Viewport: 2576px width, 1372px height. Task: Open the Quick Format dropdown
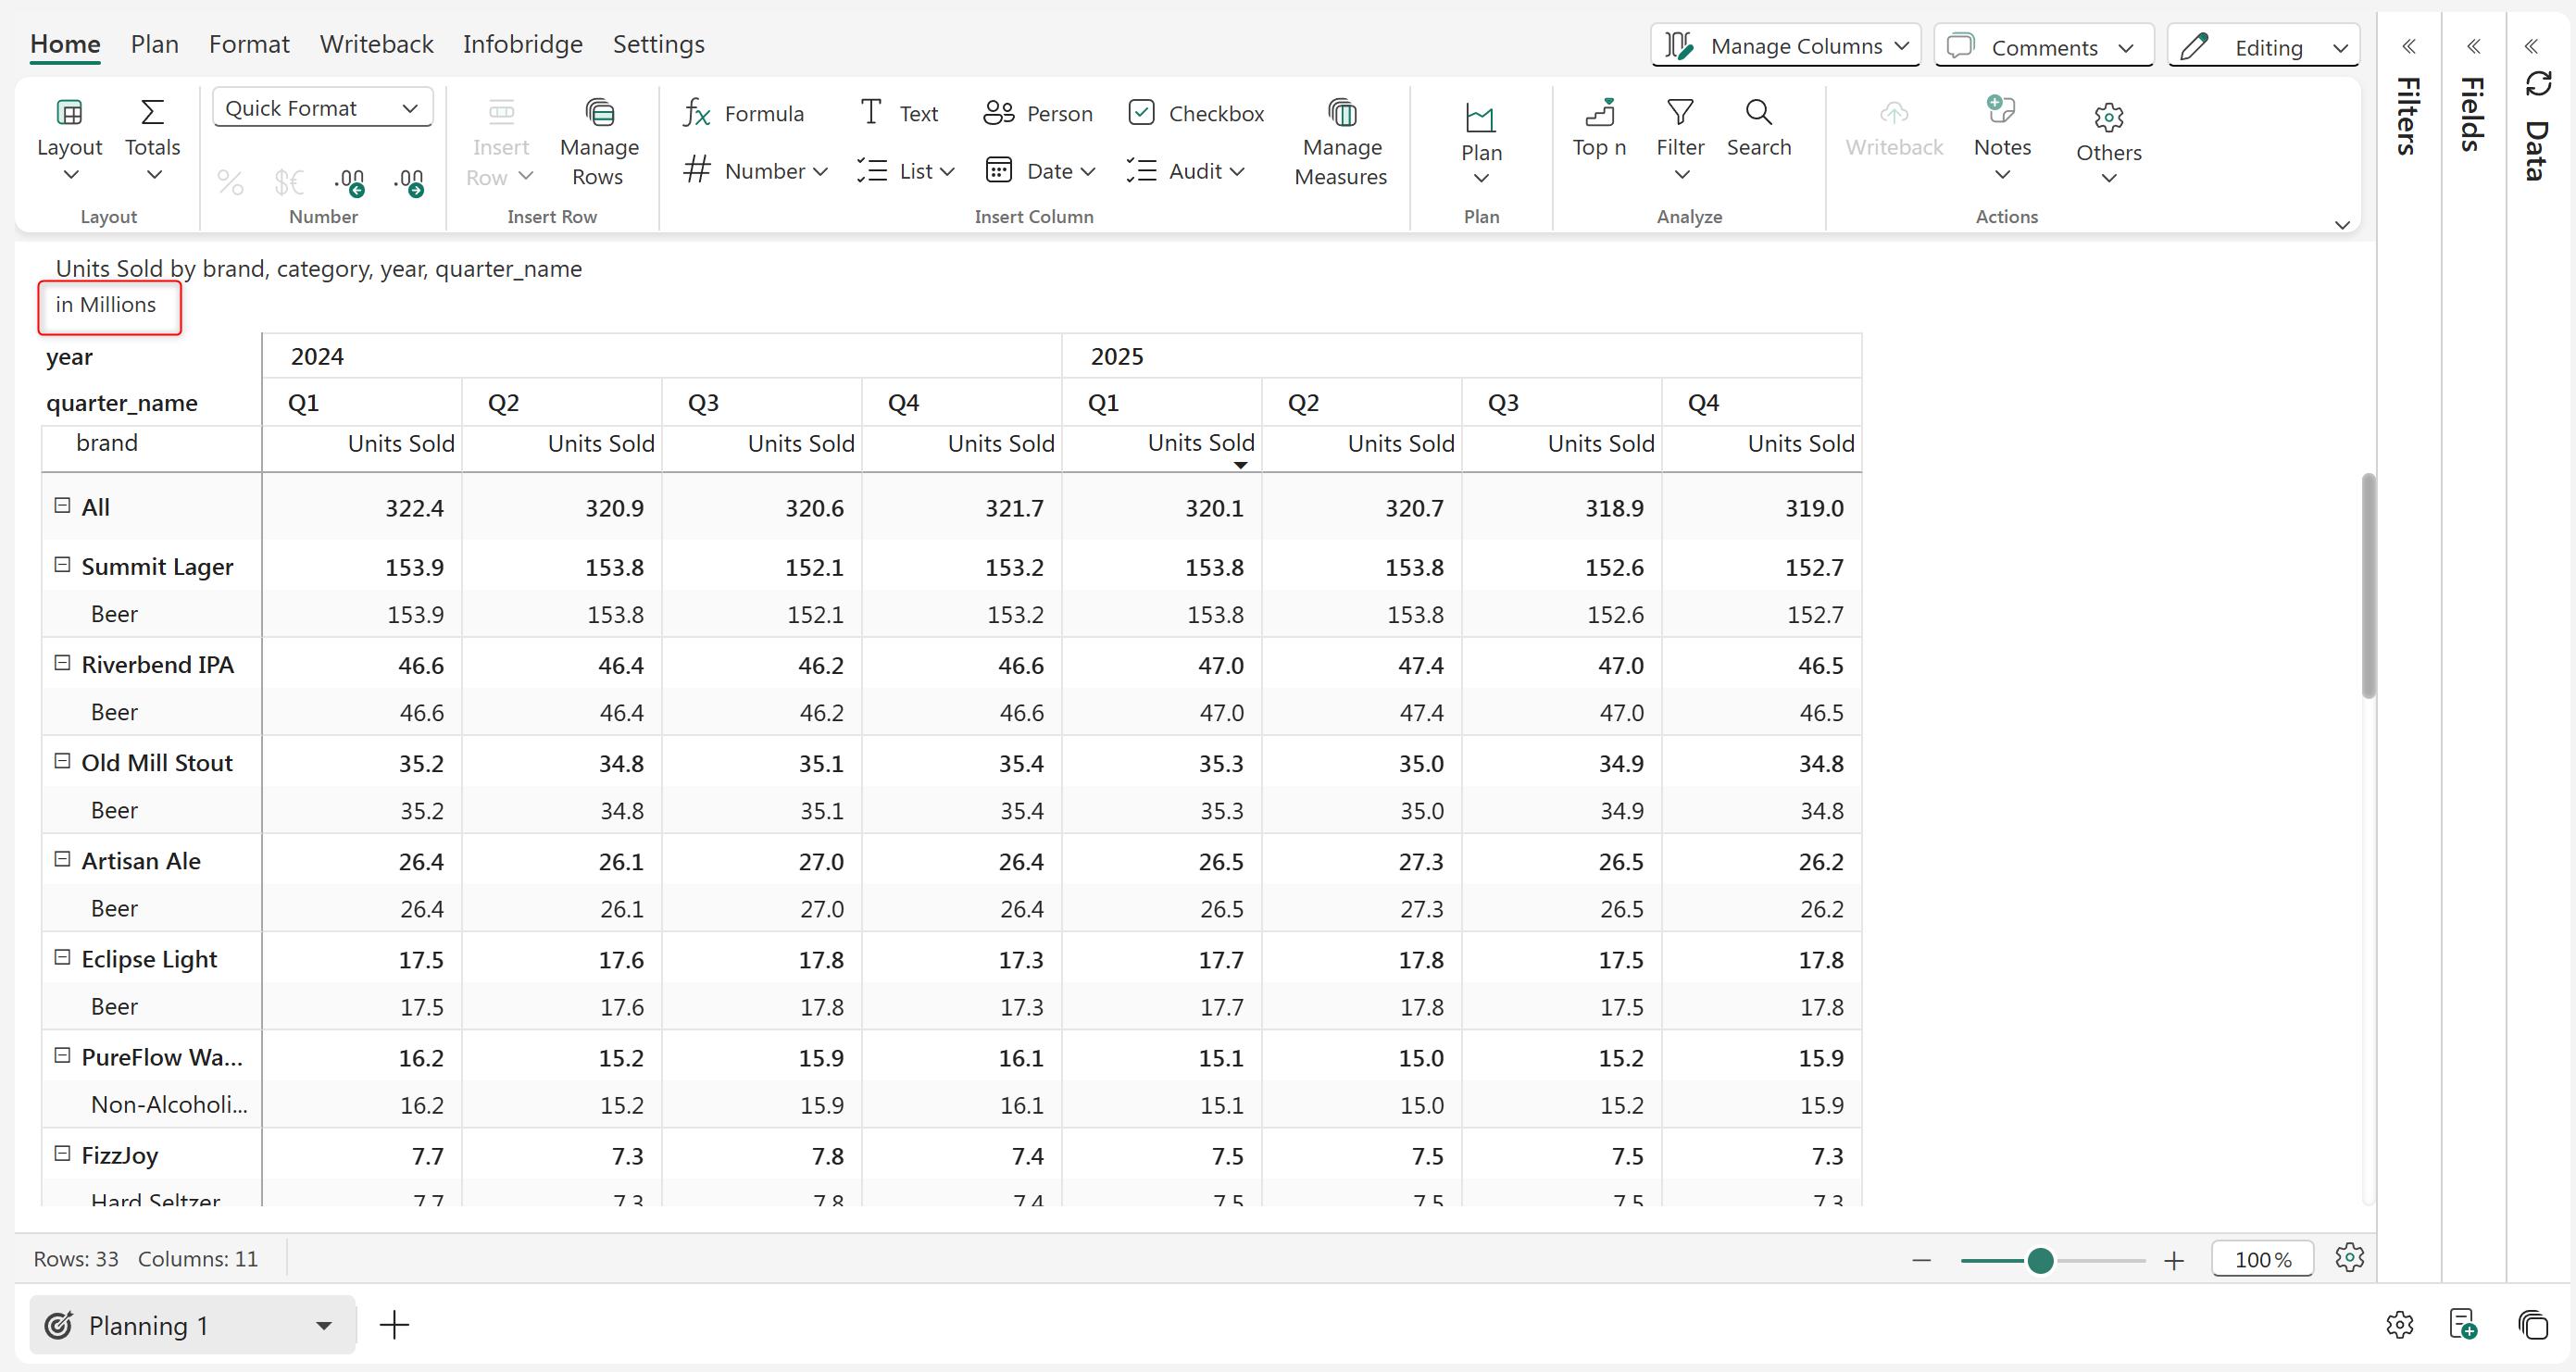tap(322, 107)
